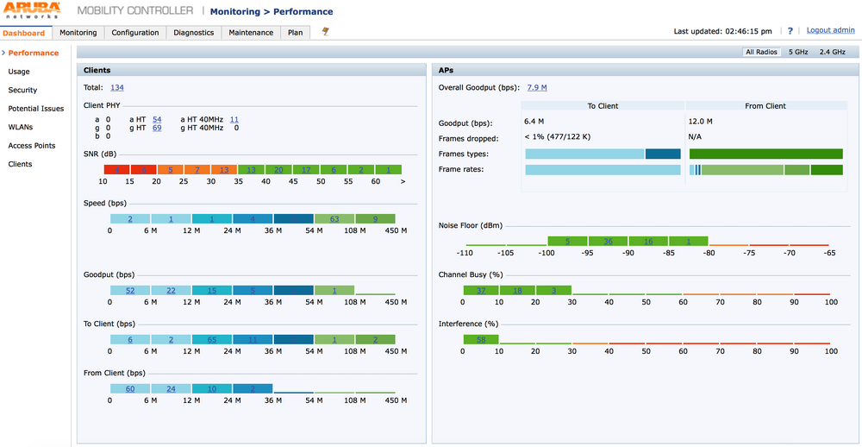Click the Noise Floor -100 to -95 segment
This screenshot has width=862, height=447.
tap(567, 241)
